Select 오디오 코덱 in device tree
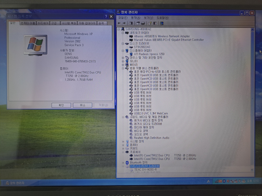 tap(141, 134)
